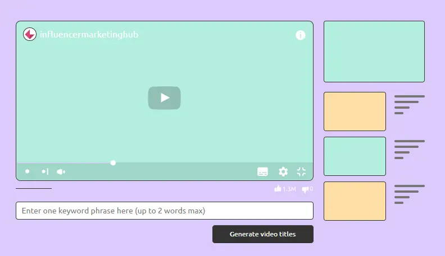
Task: Click the small dot play control
Action: coord(27,171)
